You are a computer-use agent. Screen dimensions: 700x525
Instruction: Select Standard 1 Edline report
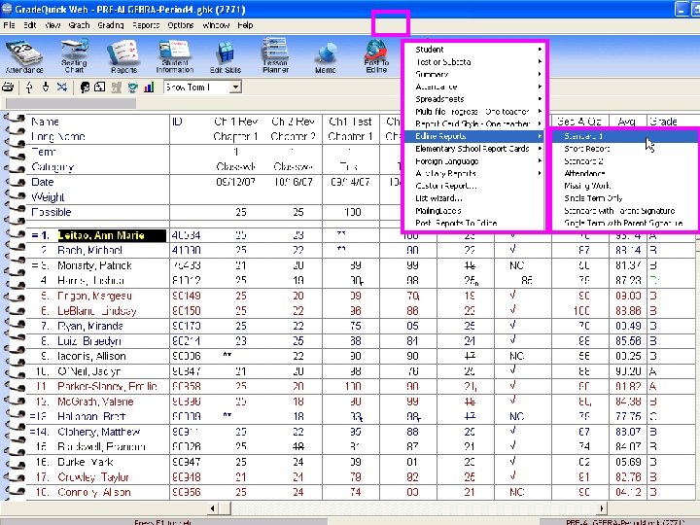pos(584,137)
